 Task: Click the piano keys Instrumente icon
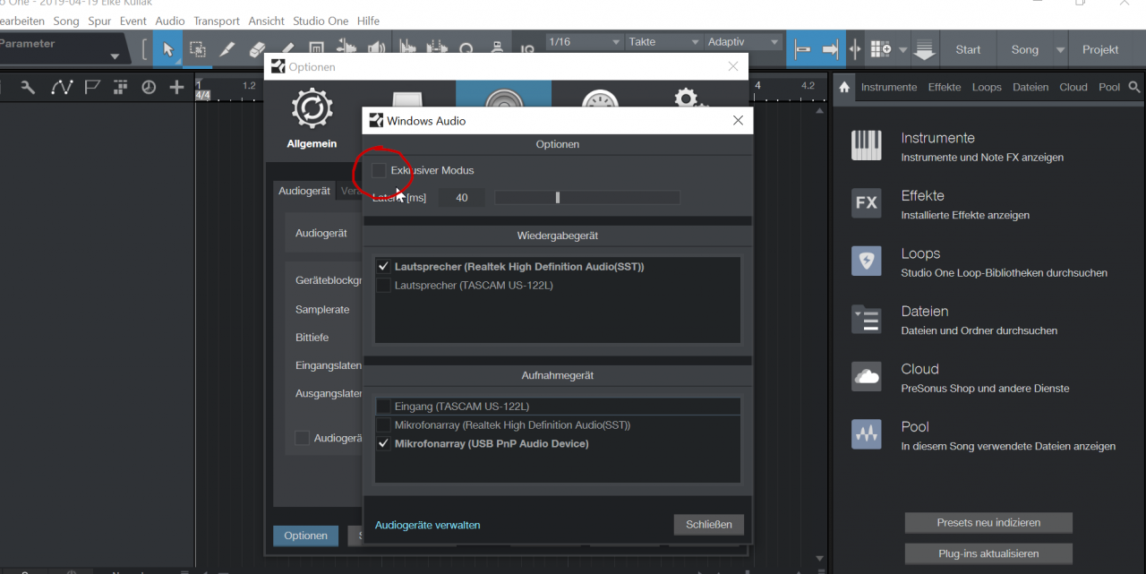click(x=866, y=145)
